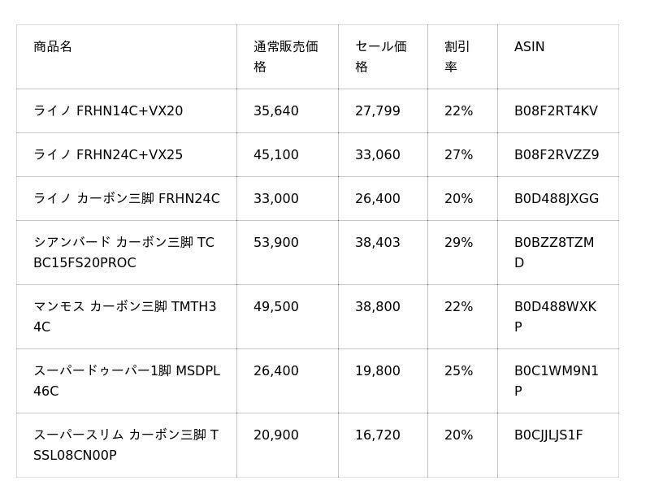Select ASIN code B0CJJLJS1F
Screen dimensions: 650x502
pos(548,435)
